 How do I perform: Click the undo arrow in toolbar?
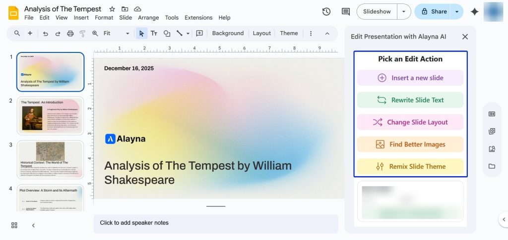point(46,33)
